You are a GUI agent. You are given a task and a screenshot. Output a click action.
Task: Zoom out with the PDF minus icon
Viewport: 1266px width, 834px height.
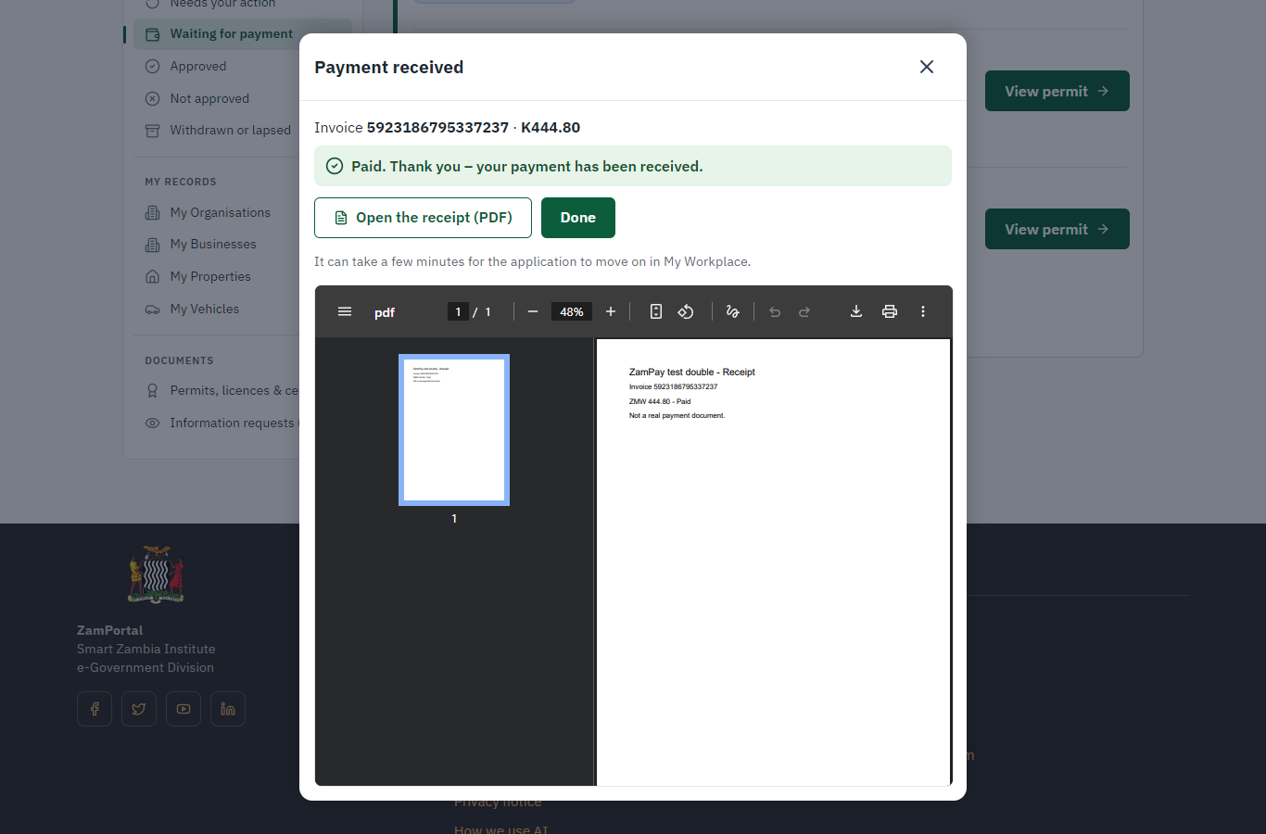(533, 311)
